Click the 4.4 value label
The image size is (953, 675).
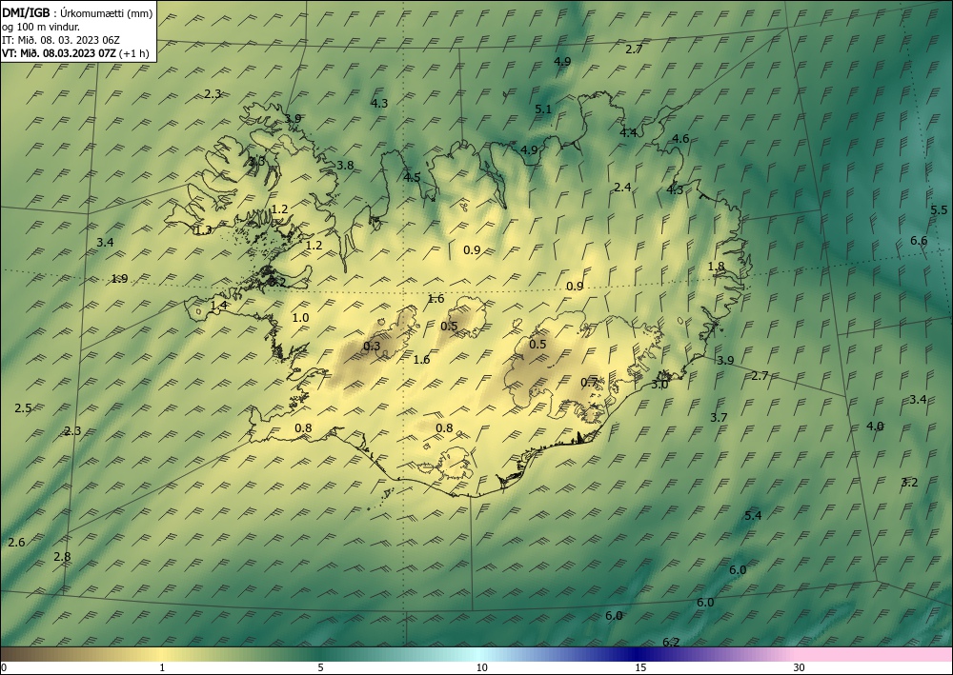(628, 132)
